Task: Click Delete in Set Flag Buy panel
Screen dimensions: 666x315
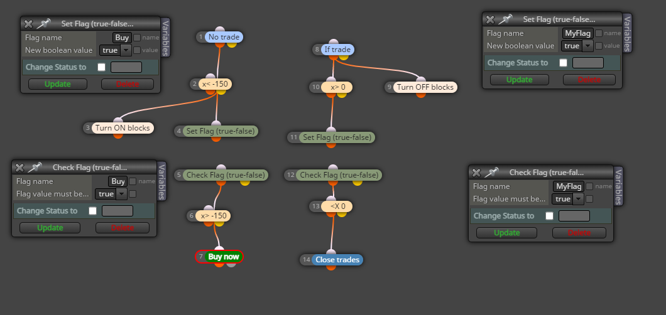Action: pyautogui.click(x=128, y=84)
